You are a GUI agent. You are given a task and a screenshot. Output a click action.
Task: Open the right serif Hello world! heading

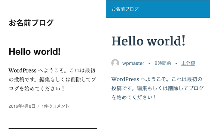(x=148, y=41)
